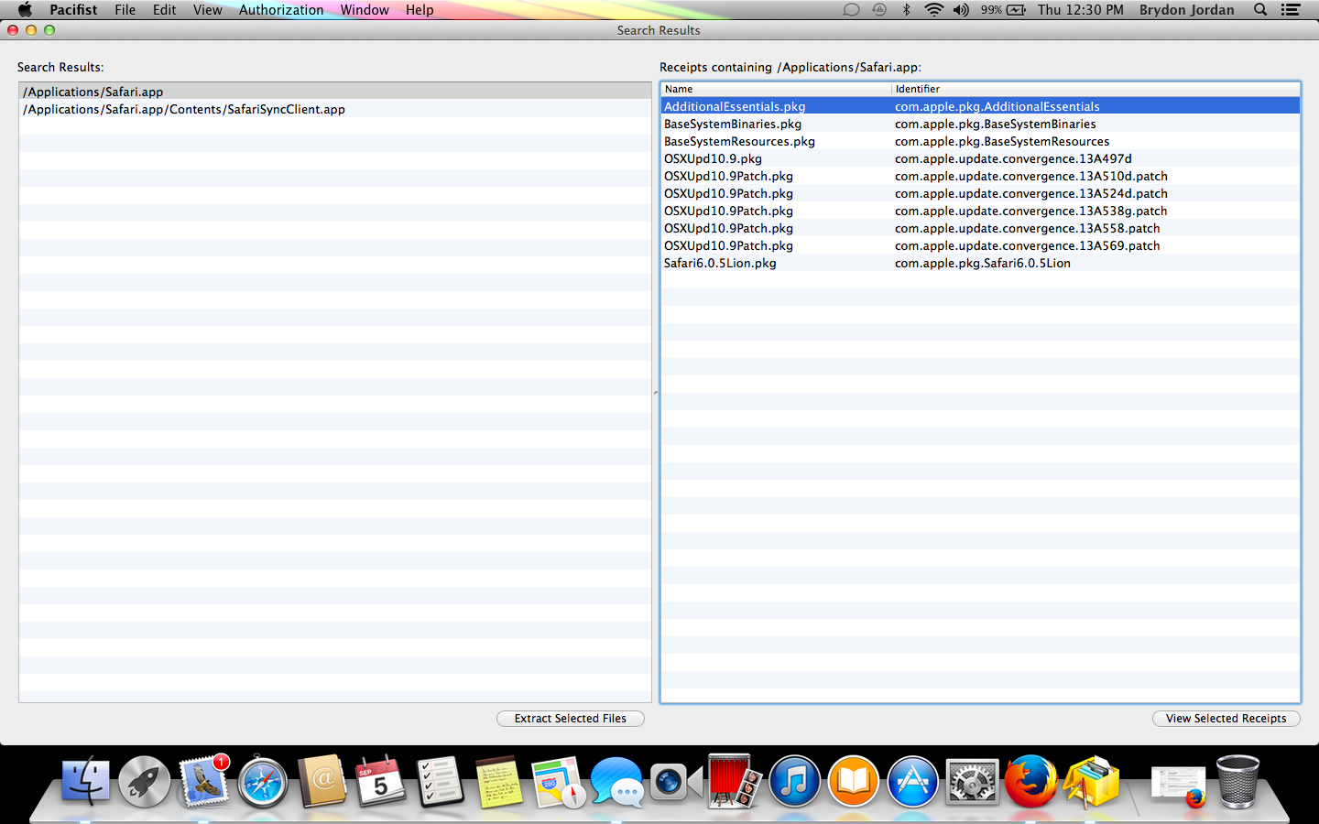The height and width of the screenshot is (824, 1319).
Task: Open the Window menu
Action: tap(365, 10)
